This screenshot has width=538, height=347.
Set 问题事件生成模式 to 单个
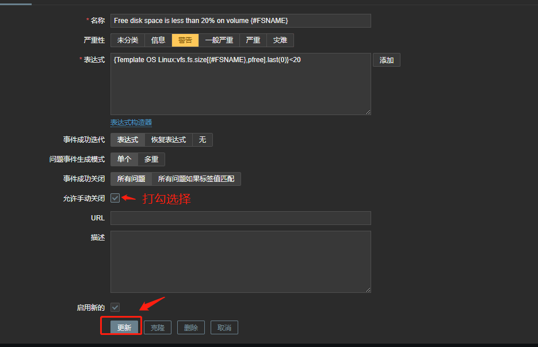click(124, 159)
